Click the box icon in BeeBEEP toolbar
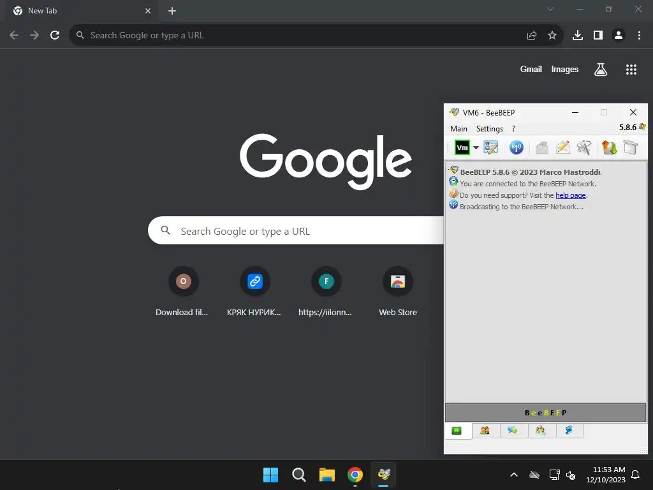The image size is (653, 490). pos(631,147)
